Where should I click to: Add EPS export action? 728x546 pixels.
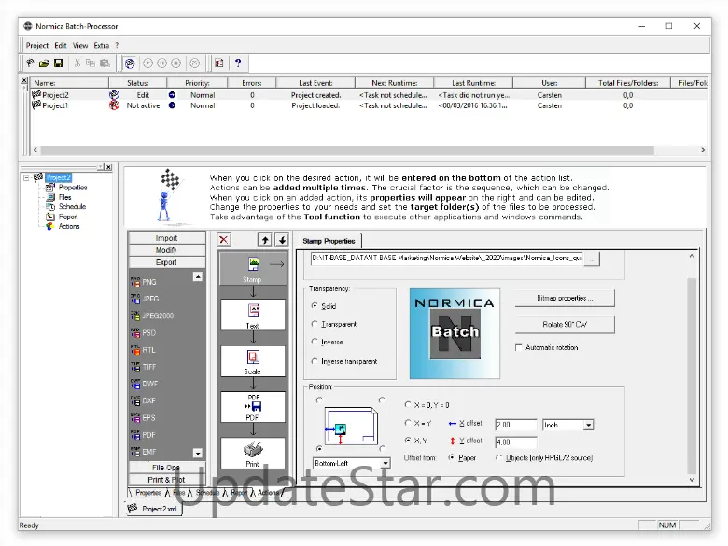(144, 418)
